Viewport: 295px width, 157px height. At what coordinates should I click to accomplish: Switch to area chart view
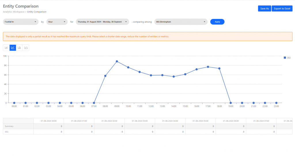(26, 48)
